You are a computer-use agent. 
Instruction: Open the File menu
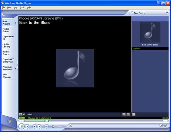click(x=3, y=8)
